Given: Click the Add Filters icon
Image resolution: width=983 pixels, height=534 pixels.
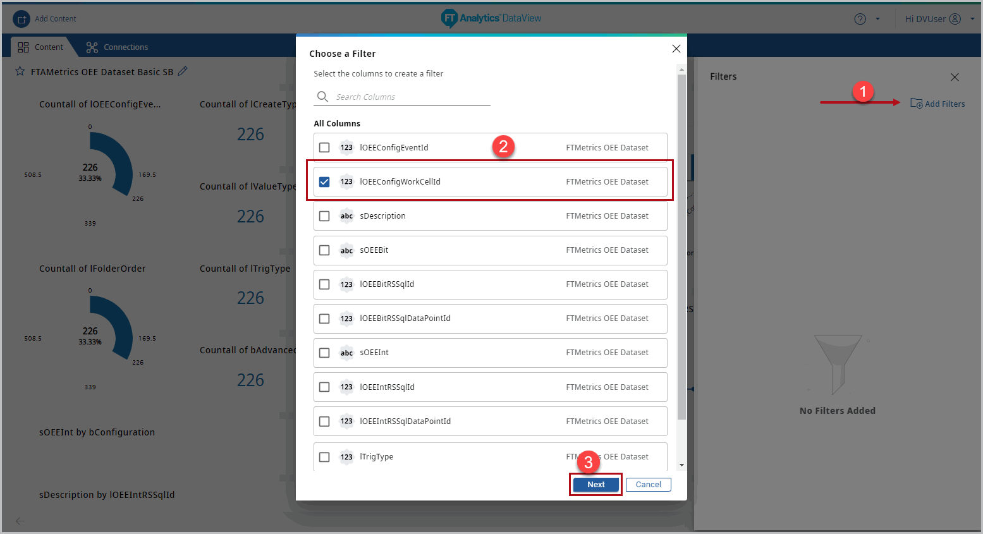Looking at the screenshot, I should (916, 104).
